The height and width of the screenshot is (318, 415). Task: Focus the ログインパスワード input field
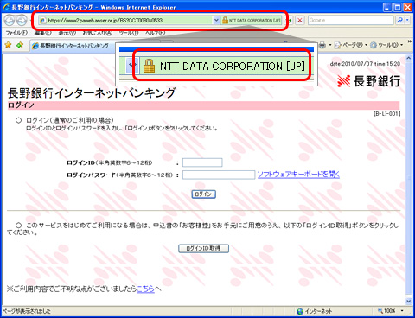coord(219,175)
